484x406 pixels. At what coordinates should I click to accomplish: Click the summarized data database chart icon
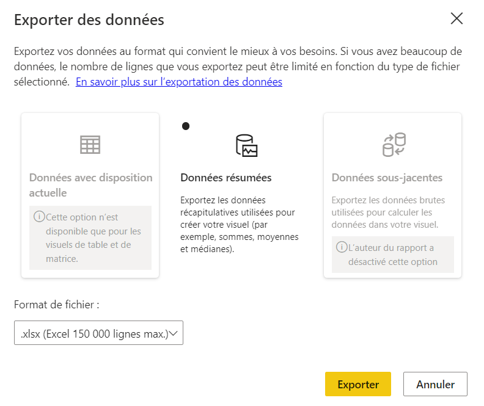coord(247,145)
